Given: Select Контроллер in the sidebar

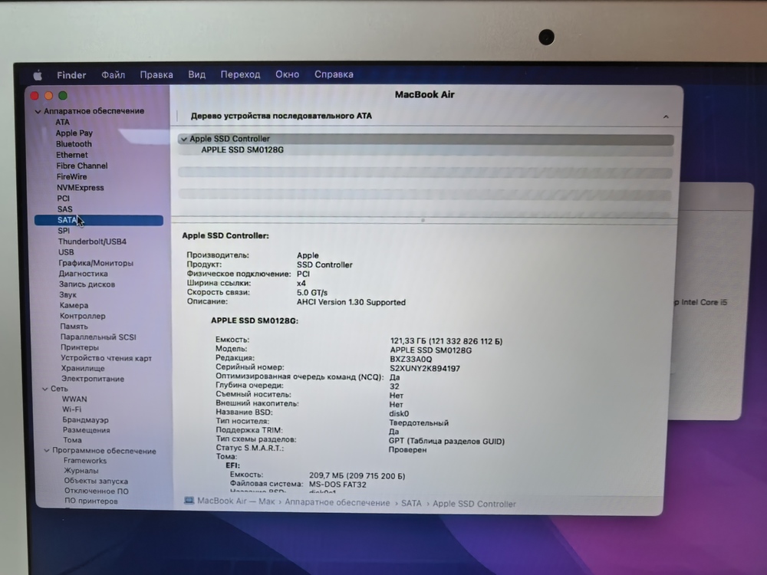Looking at the screenshot, I should point(83,316).
